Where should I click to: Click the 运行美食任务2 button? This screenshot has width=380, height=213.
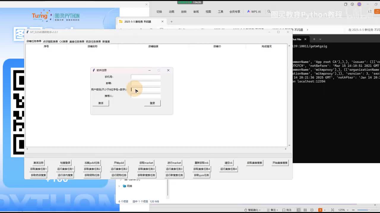pyautogui.click(x=119, y=169)
